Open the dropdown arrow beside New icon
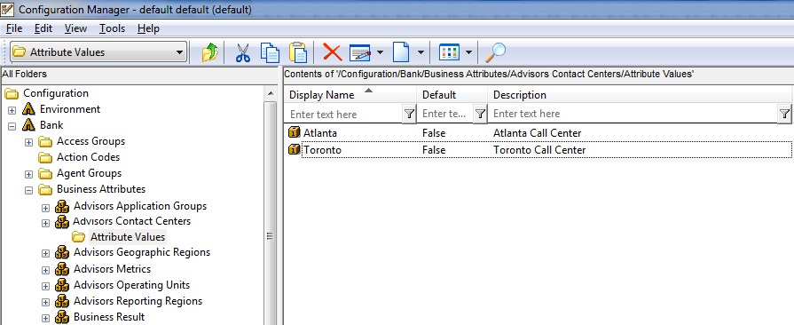This screenshot has height=325, width=794. 421,52
